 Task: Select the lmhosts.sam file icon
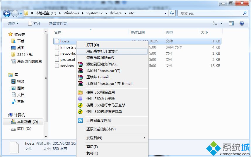(57, 47)
